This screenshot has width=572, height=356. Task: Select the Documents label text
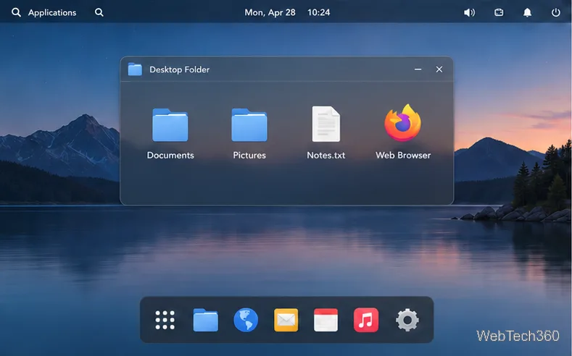pos(170,155)
